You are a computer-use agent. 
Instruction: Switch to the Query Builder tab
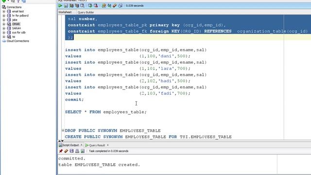coord(86,12)
